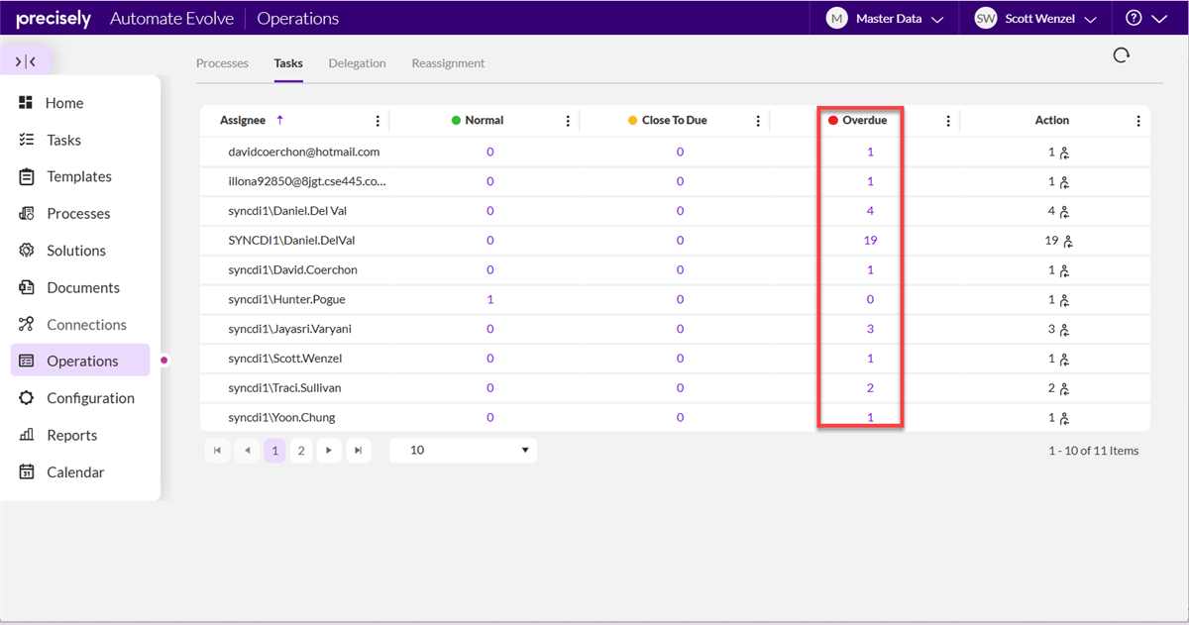1189x625 pixels.
Task: Jump to the last page of results
Action: 358,451
